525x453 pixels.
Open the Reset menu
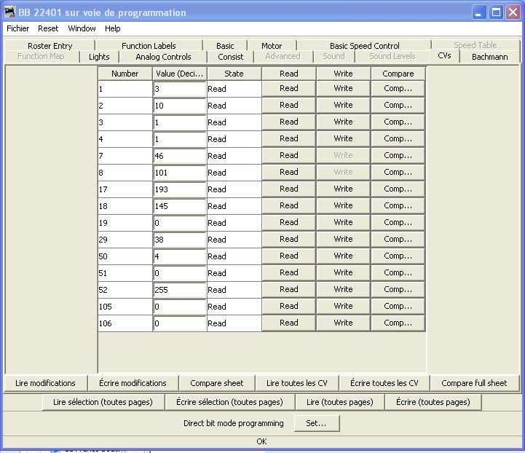coord(48,28)
